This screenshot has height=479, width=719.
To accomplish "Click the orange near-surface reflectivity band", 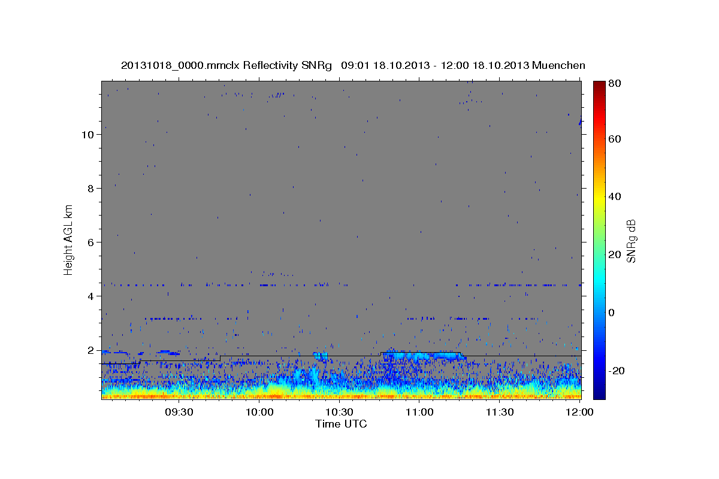I will click(x=341, y=396).
